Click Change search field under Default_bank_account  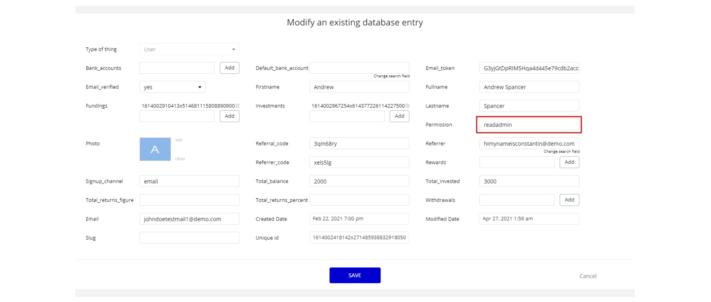tap(391, 76)
